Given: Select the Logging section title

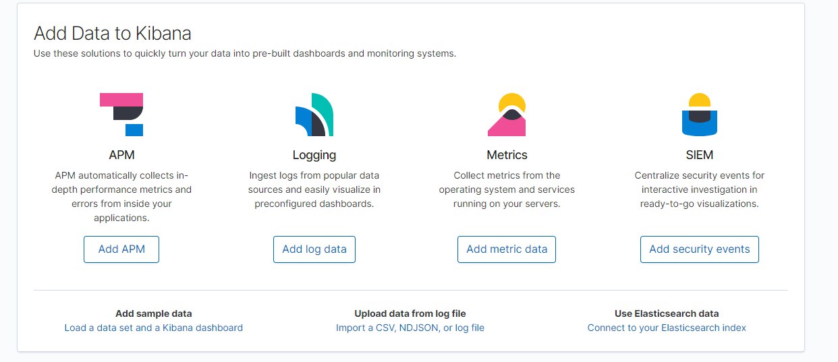Looking at the screenshot, I should (314, 155).
